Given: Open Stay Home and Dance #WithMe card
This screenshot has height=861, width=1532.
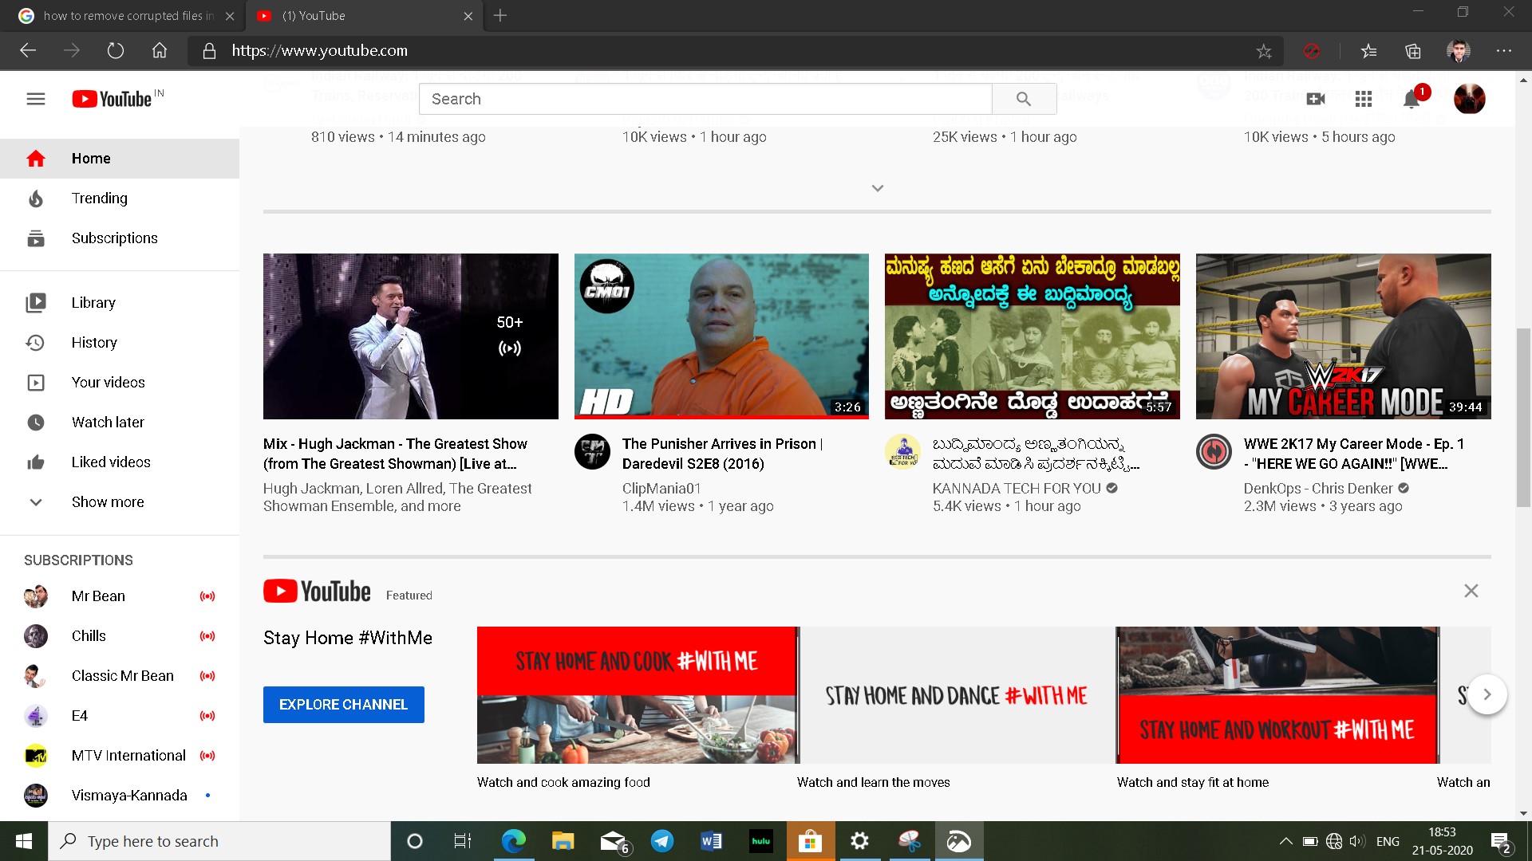Looking at the screenshot, I should point(956,695).
